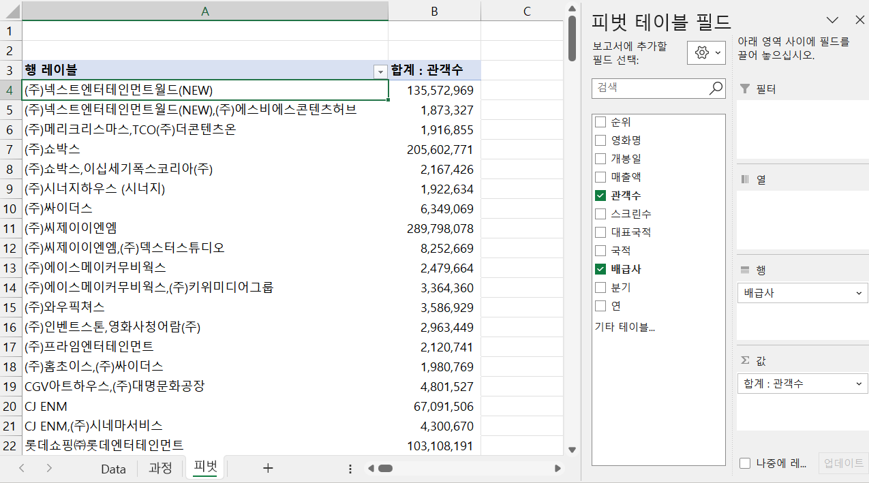The image size is (869, 483).
Task: Select cell (주)시너지하우스 (시너지)
Action: coord(205,189)
